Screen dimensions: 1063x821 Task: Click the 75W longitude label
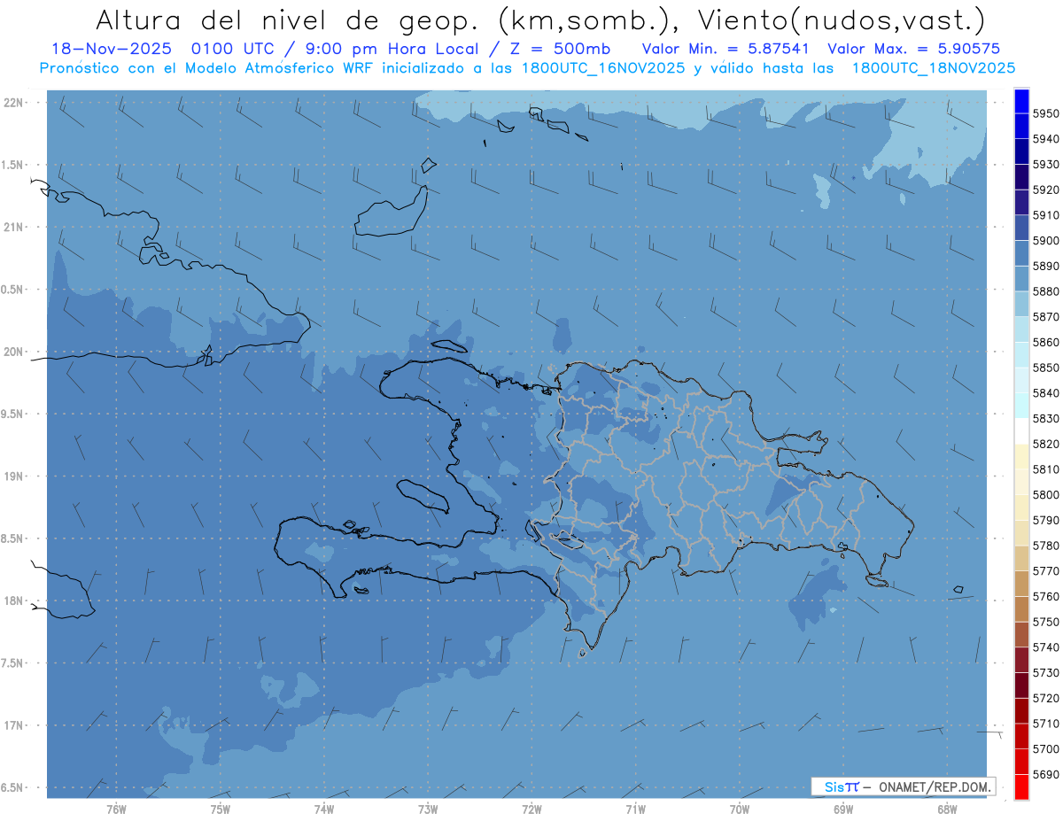tap(220, 809)
